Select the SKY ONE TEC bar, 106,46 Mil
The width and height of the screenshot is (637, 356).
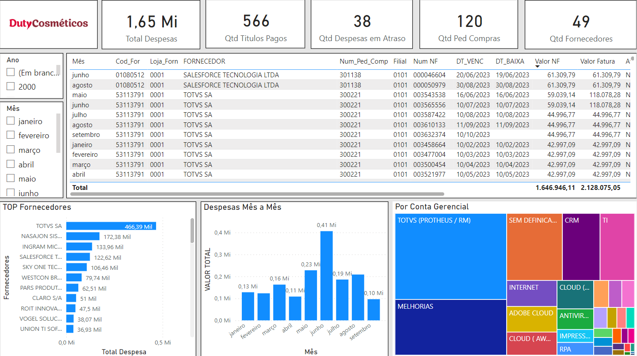[76, 267]
